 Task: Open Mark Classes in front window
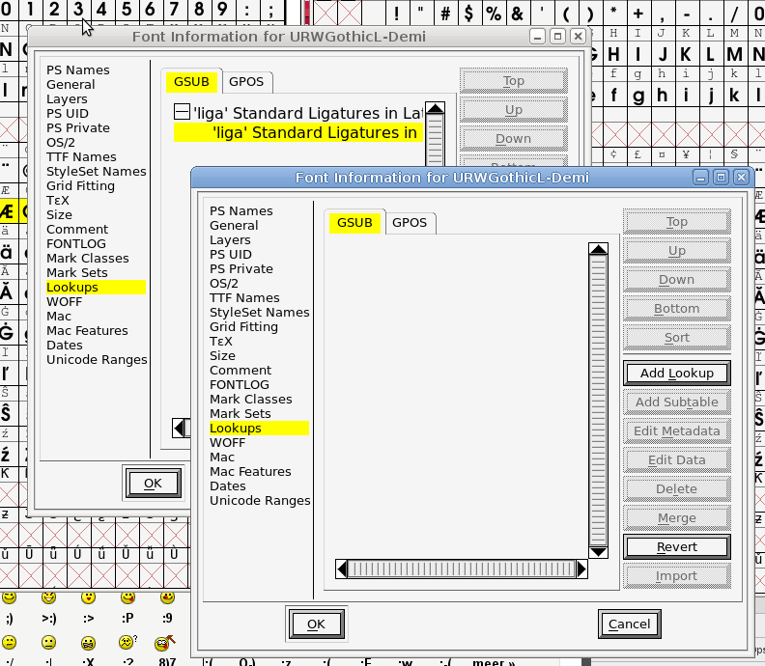point(251,400)
